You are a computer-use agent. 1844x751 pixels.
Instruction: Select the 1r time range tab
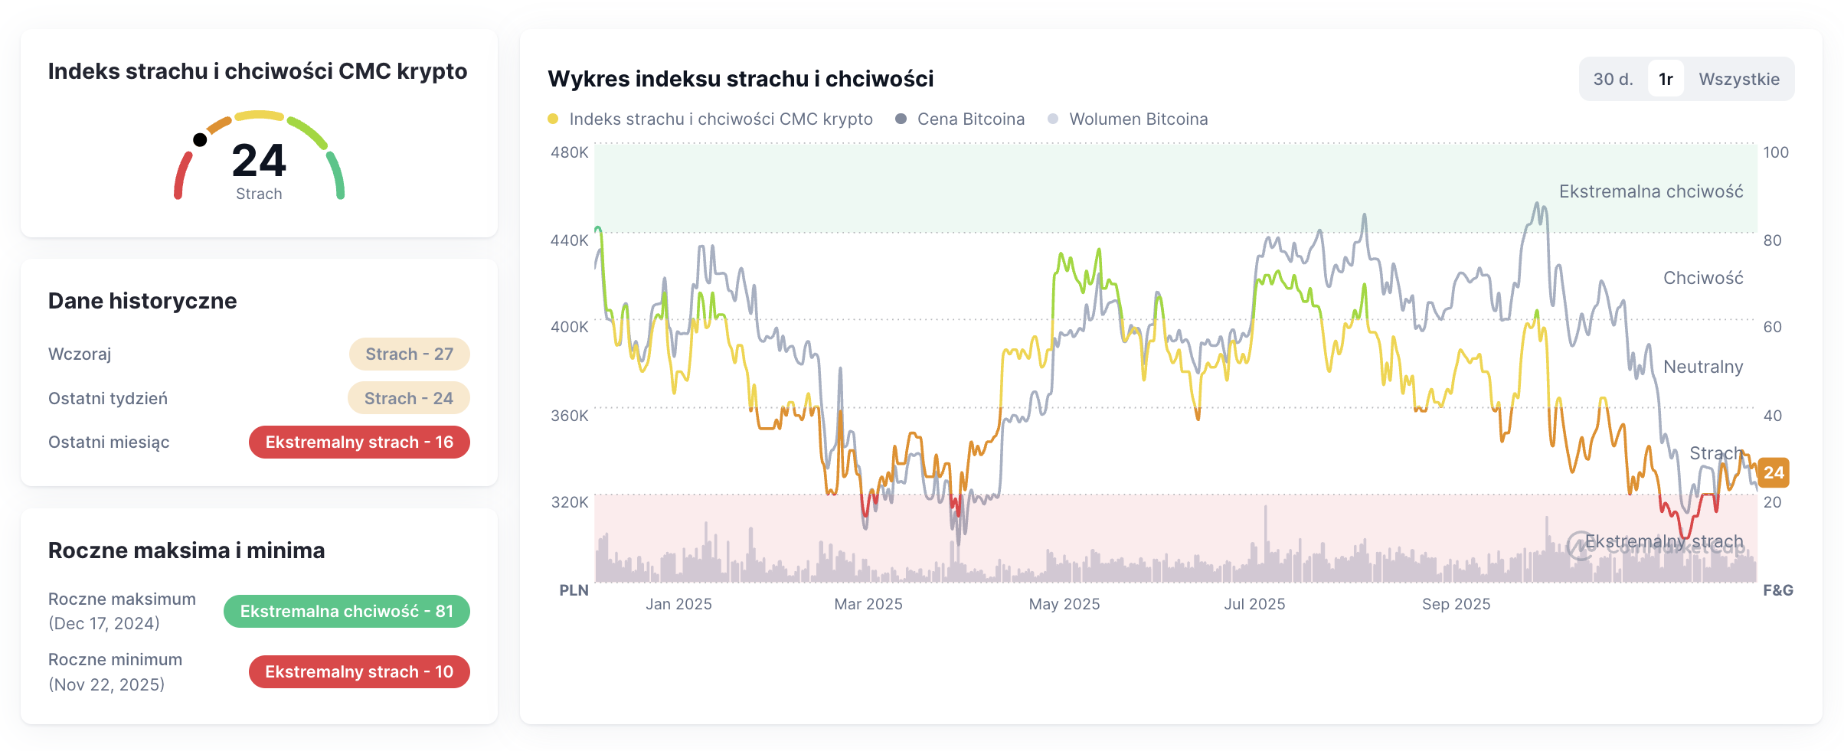1666,77
